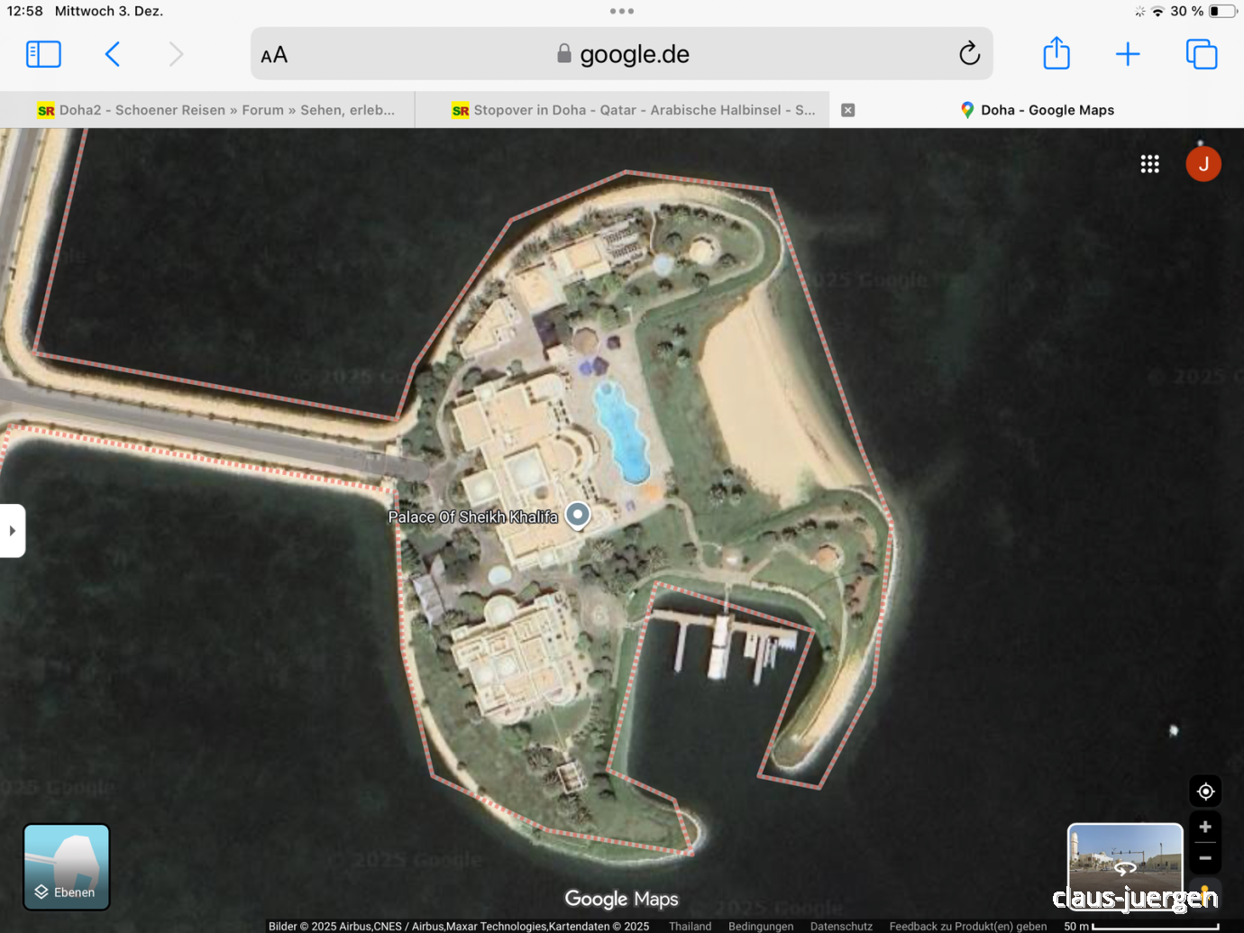The image size is (1244, 933).
Task: Open the Datenschutz link
Action: point(841,926)
